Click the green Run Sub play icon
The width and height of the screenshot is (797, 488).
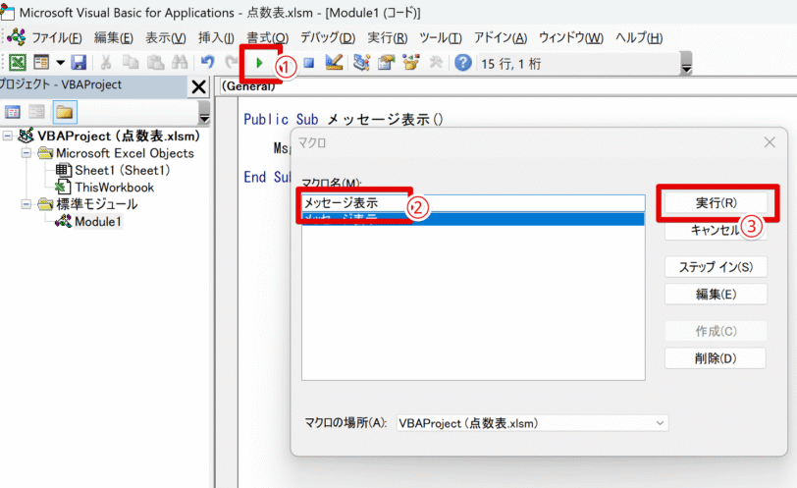tap(259, 64)
